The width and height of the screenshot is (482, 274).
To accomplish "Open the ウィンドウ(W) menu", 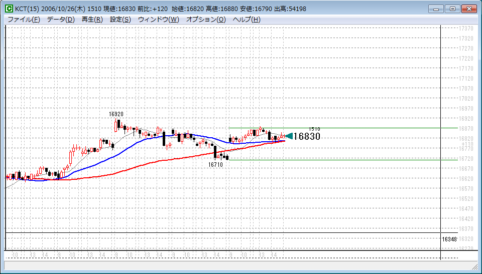I will pos(158,20).
